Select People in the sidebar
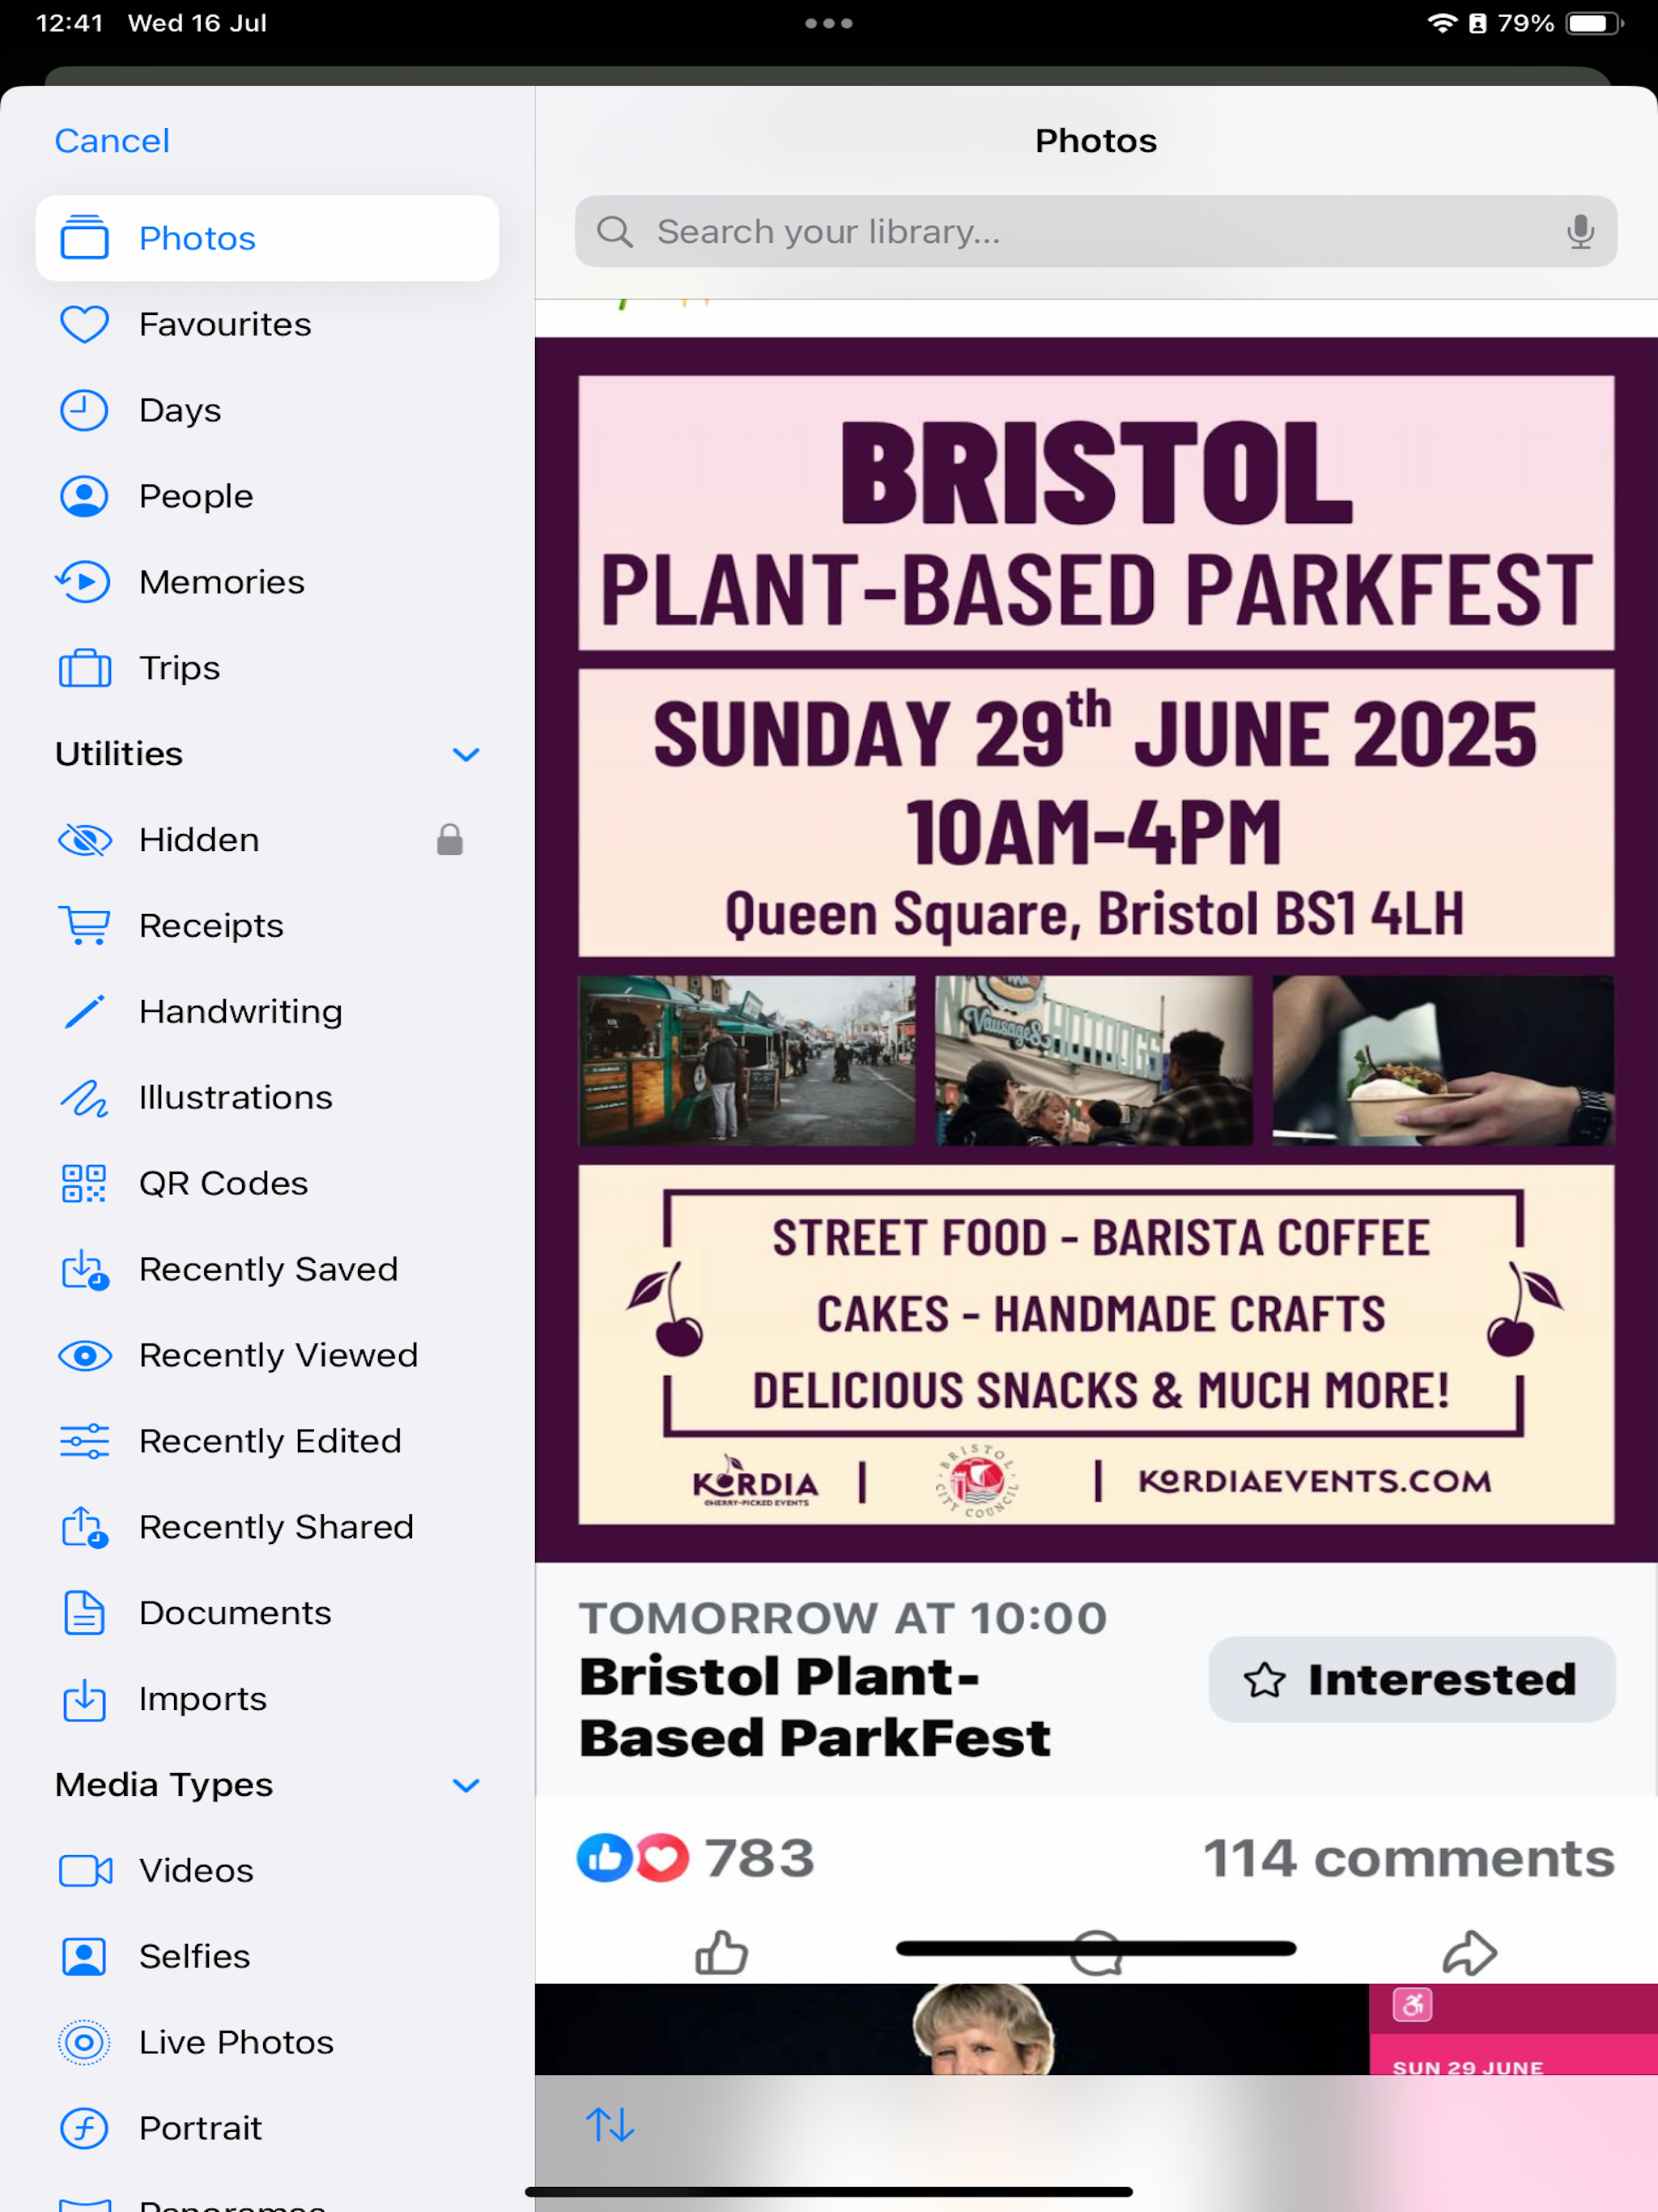The image size is (1658, 2212). coord(267,496)
